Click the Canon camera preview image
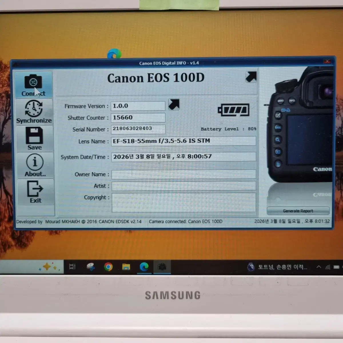 [299, 125]
